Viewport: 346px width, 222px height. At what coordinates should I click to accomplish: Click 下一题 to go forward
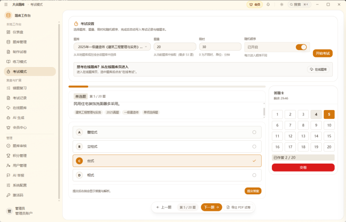pos(211,207)
